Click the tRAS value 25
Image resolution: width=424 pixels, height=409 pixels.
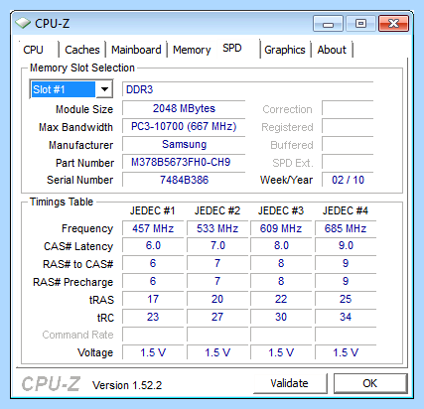pos(346,299)
